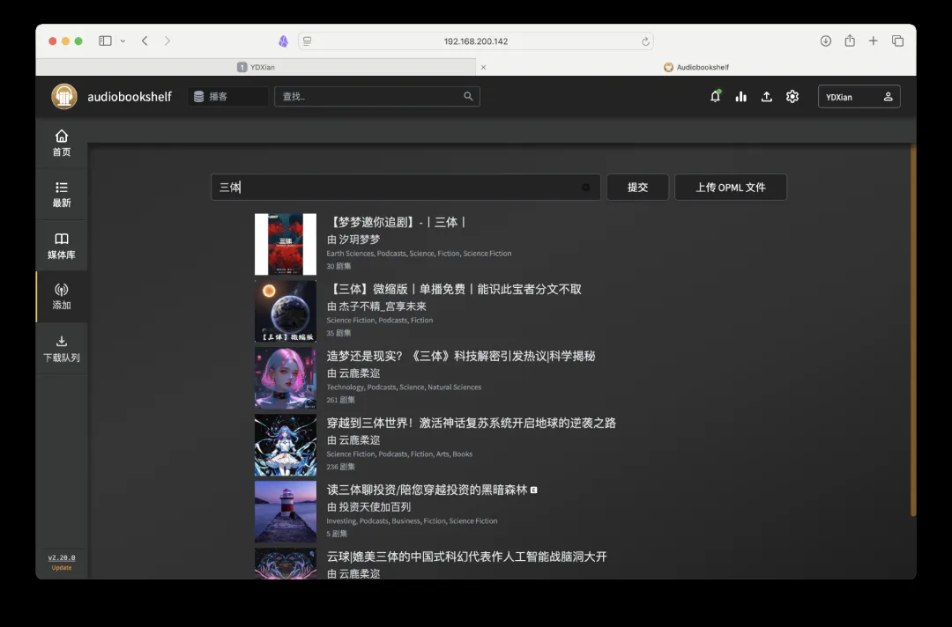Viewport: 952px width, 627px height.
Task: Open the notifications bell icon
Action: click(715, 97)
